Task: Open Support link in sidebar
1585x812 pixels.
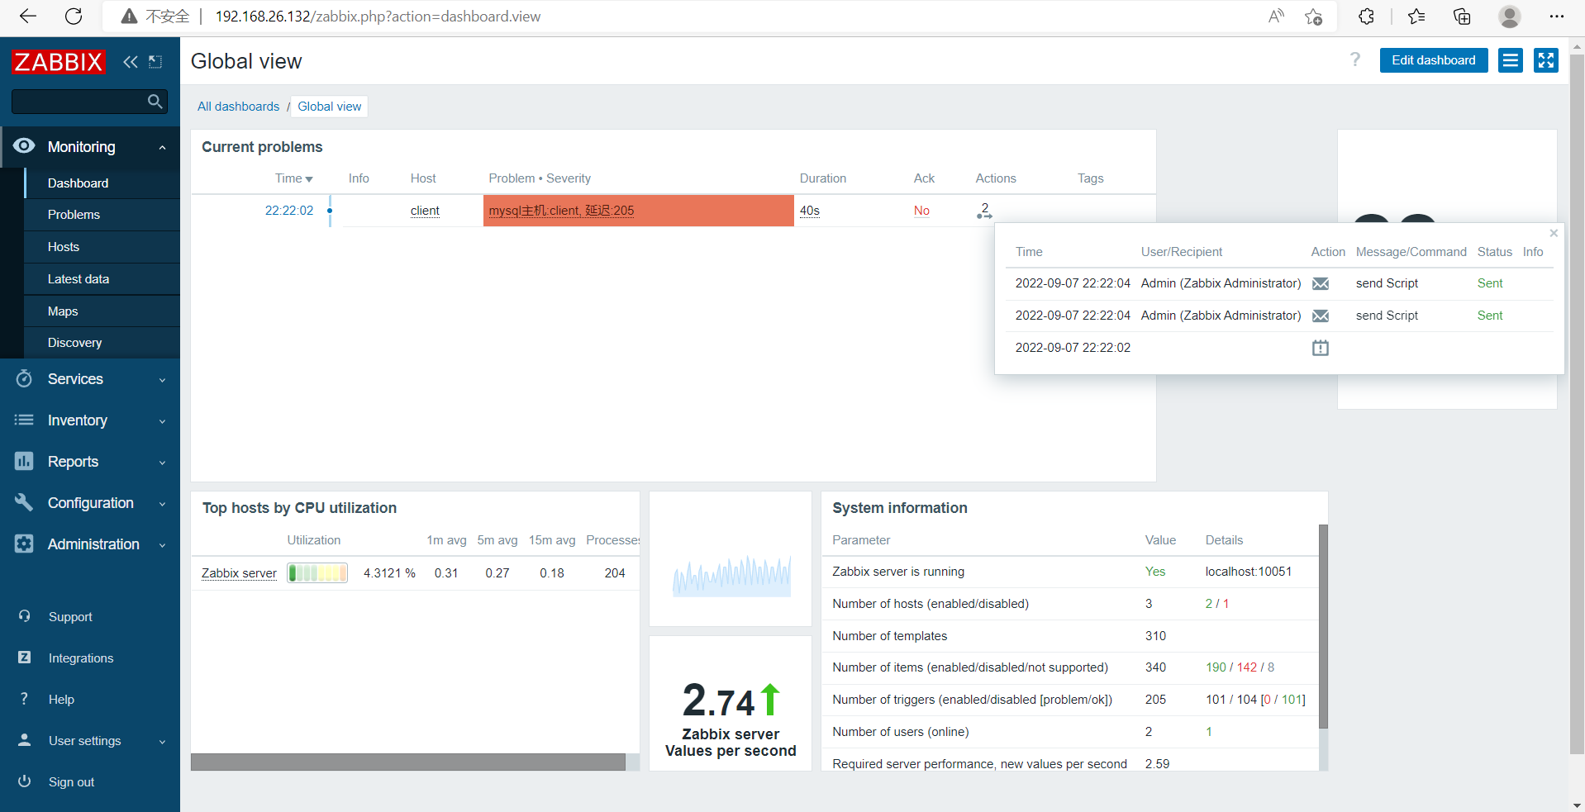Action: pos(70,617)
